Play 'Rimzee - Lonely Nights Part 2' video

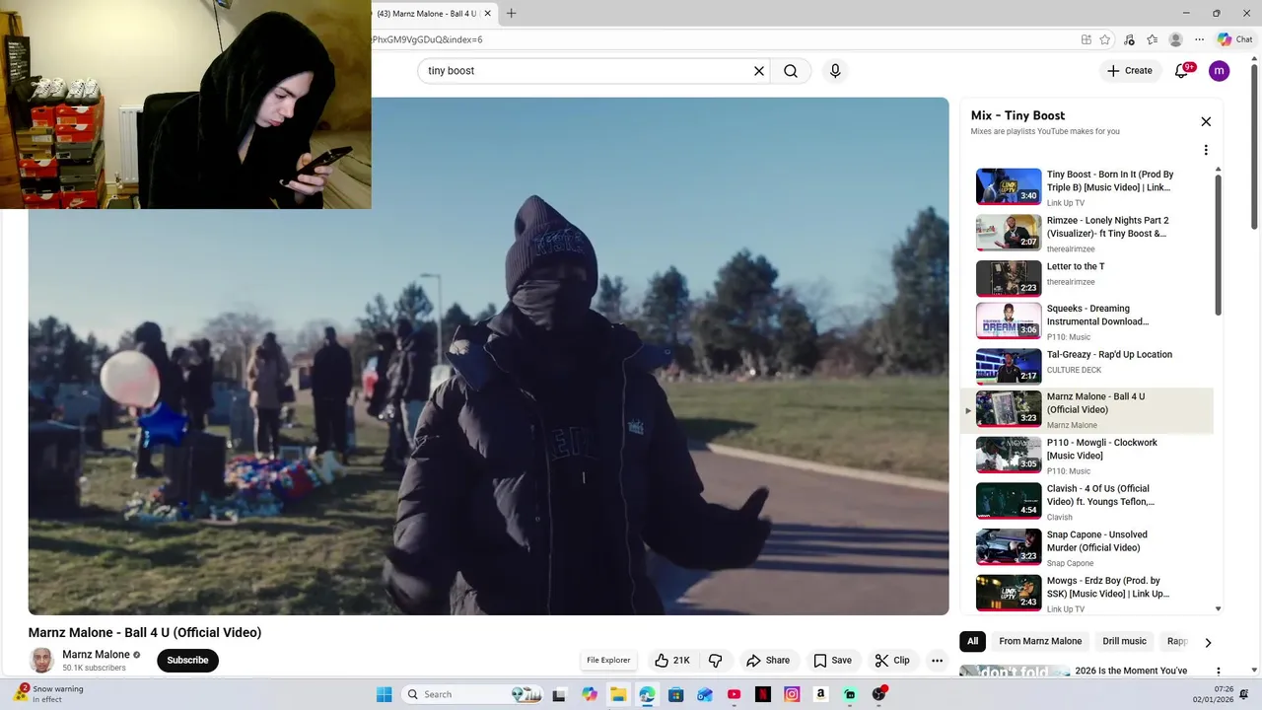click(1088, 234)
